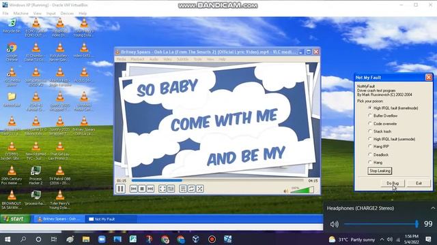Open weather widget showing 31°C

point(352,240)
